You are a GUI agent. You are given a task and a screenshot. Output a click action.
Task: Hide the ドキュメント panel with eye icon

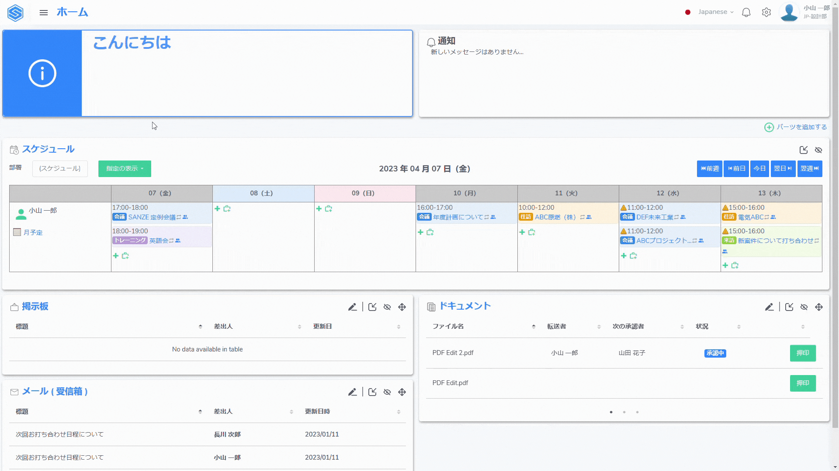[804, 307]
